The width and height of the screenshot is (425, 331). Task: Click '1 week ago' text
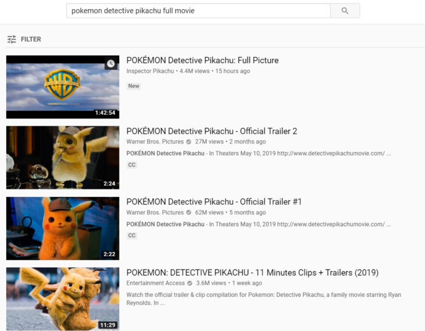[247, 283]
